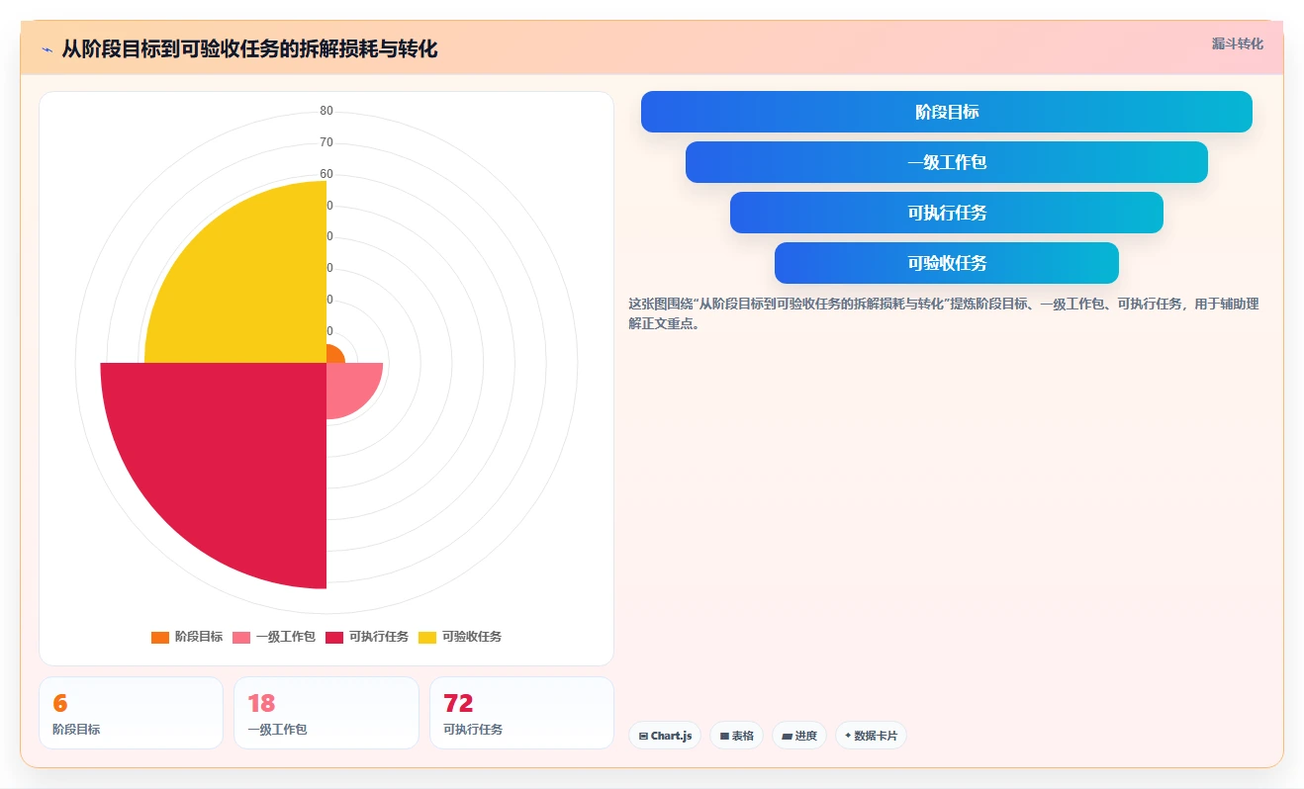Click the 阶段目标 funnel bar
1304x789 pixels.
coord(946,112)
